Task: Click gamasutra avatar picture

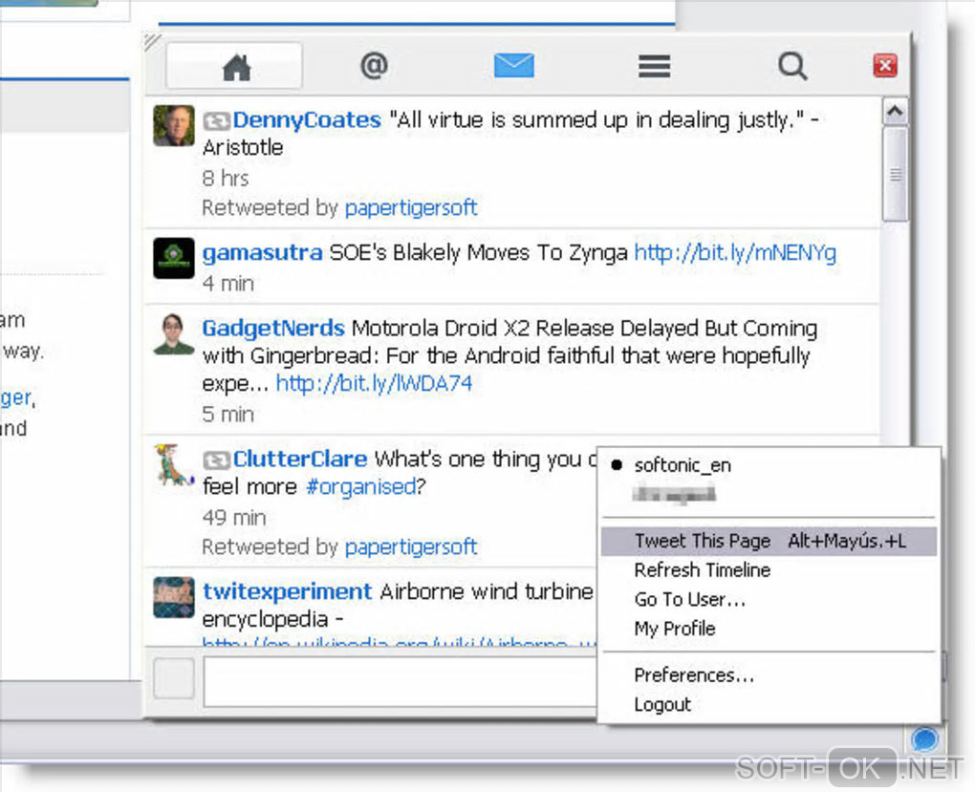Action: (x=173, y=258)
